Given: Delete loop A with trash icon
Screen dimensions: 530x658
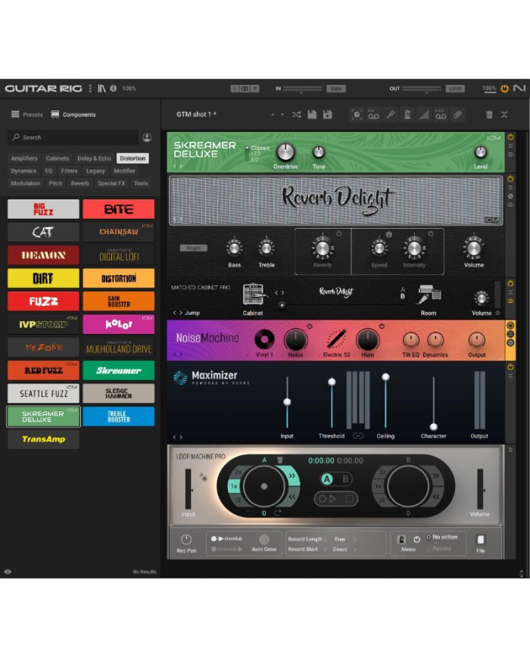Looking at the screenshot, I should tap(280, 460).
